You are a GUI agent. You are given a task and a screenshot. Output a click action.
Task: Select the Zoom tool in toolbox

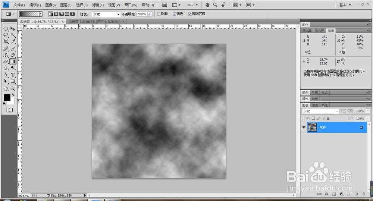13,89
